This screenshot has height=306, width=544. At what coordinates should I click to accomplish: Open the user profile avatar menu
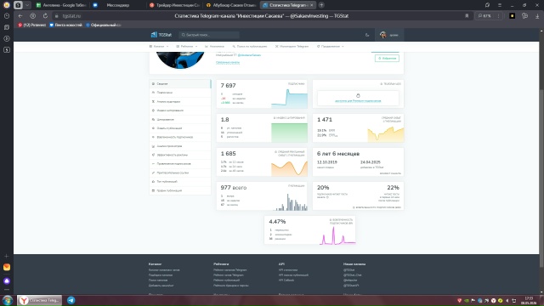(x=389, y=35)
